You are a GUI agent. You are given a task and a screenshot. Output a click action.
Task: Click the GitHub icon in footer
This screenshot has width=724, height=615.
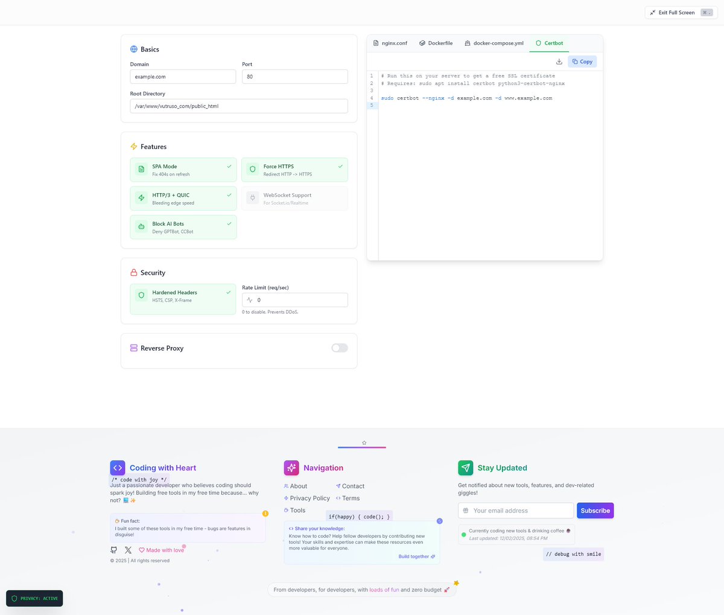point(114,550)
